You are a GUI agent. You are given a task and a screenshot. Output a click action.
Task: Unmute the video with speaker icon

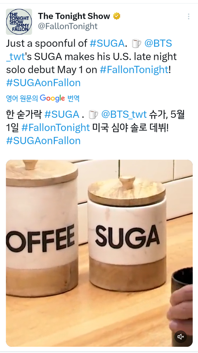point(181,336)
